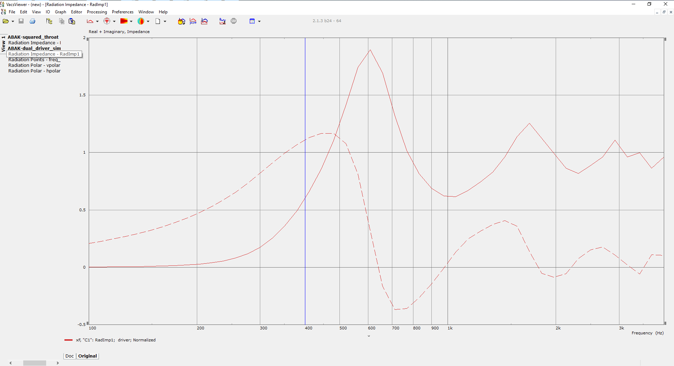Click the scrollbar left arrow
This screenshot has width=674, height=366.
coord(11,363)
